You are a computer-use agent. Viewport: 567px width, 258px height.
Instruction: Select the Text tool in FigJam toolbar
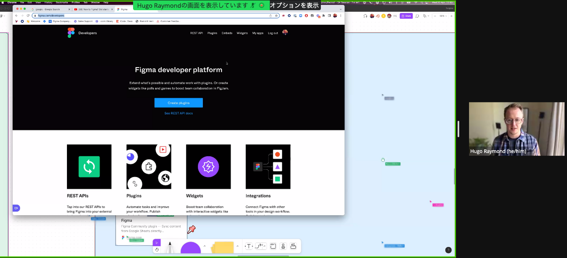[249, 246]
